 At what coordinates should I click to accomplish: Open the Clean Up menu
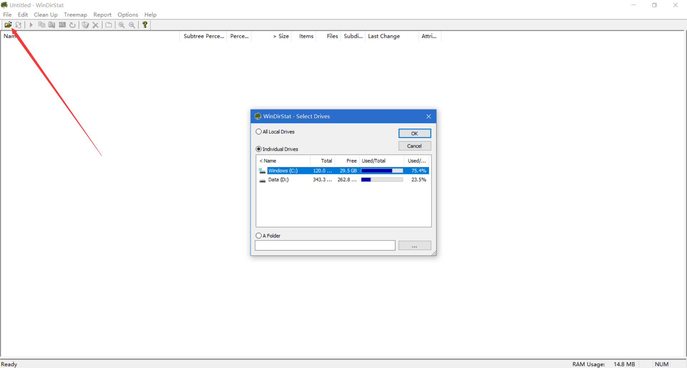click(46, 15)
